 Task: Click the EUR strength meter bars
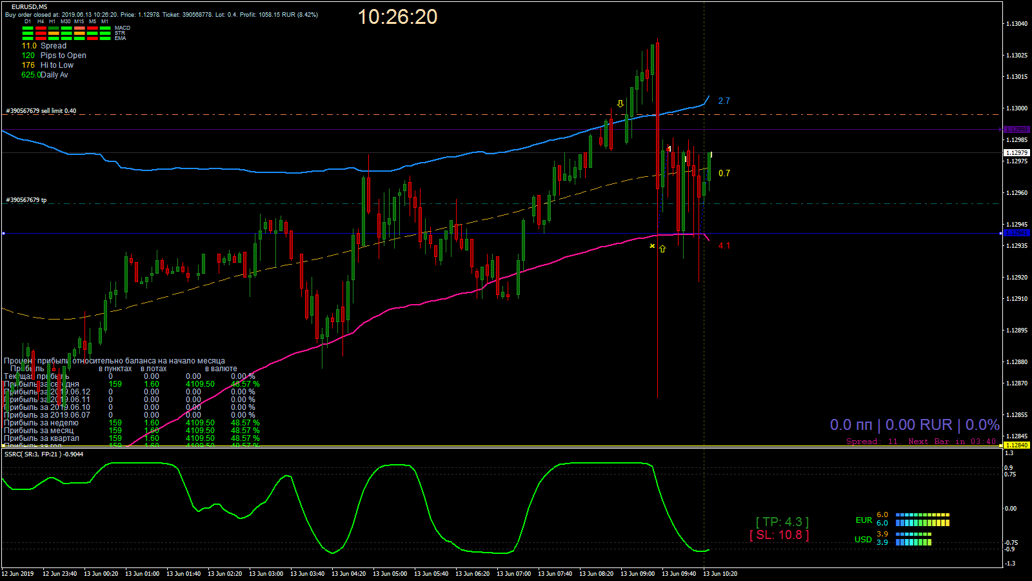click(x=922, y=519)
